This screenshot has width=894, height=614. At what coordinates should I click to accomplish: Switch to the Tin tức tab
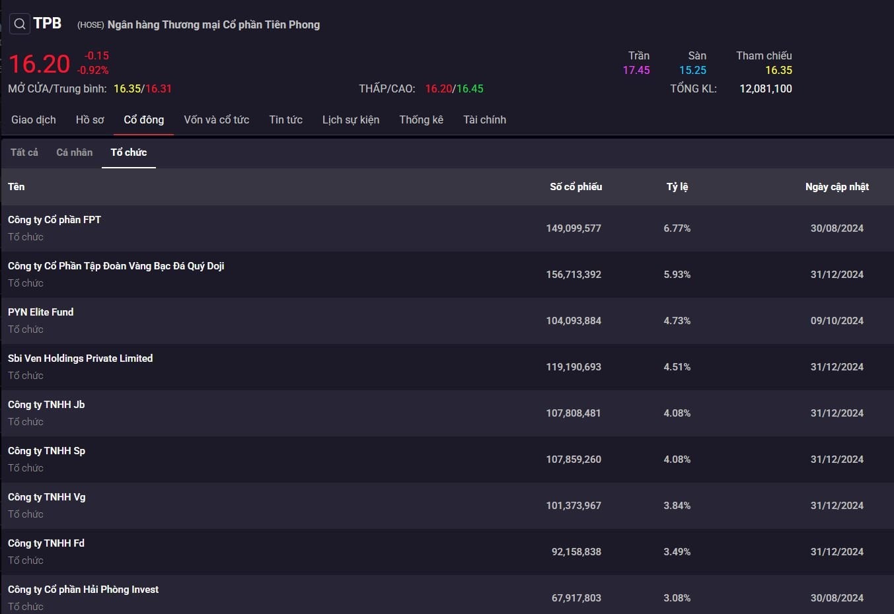(286, 119)
